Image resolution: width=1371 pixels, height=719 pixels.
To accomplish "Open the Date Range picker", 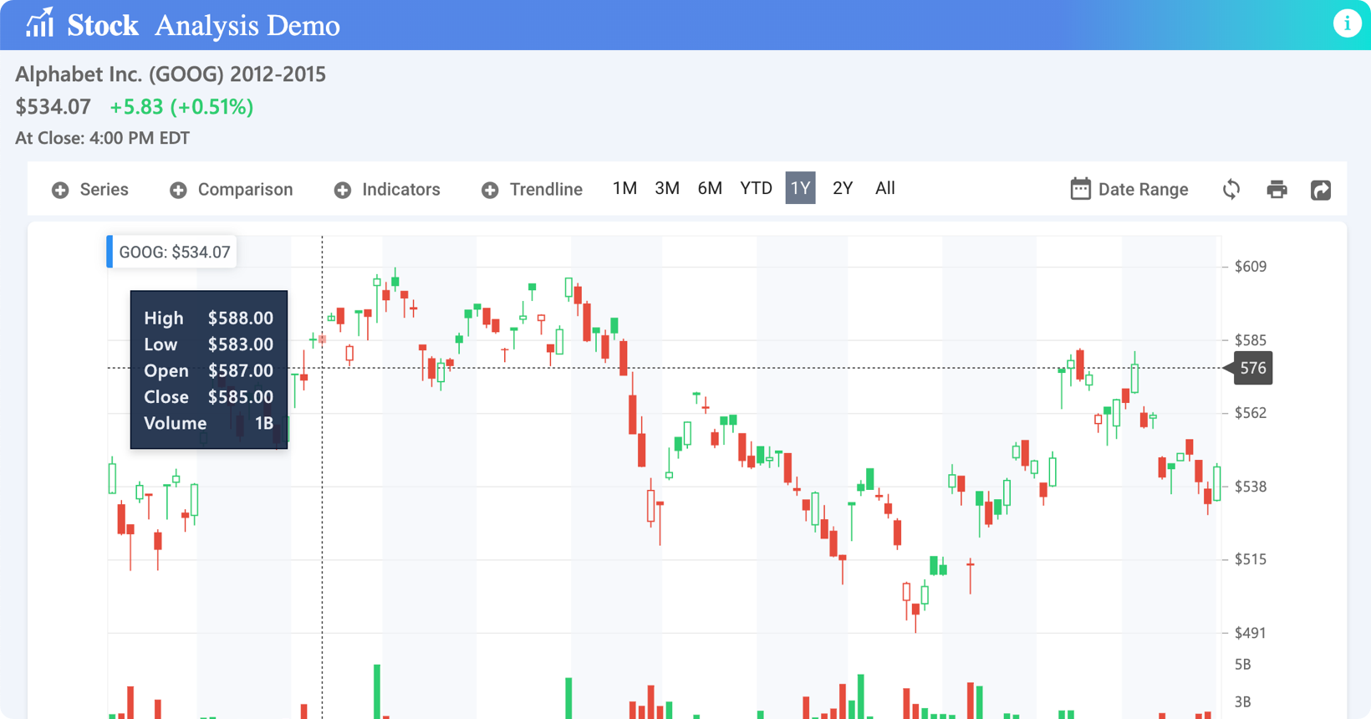I will (x=1129, y=189).
